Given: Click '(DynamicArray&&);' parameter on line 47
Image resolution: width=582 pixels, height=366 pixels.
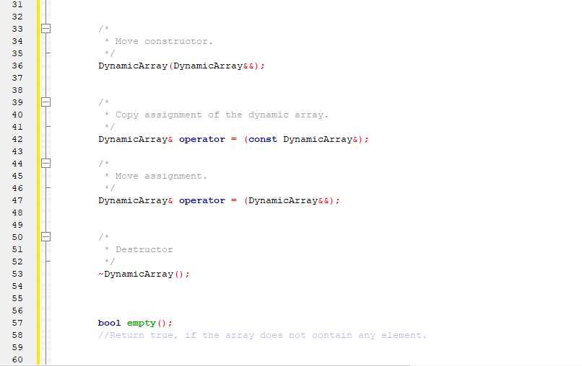Looking at the screenshot, I should point(292,201).
